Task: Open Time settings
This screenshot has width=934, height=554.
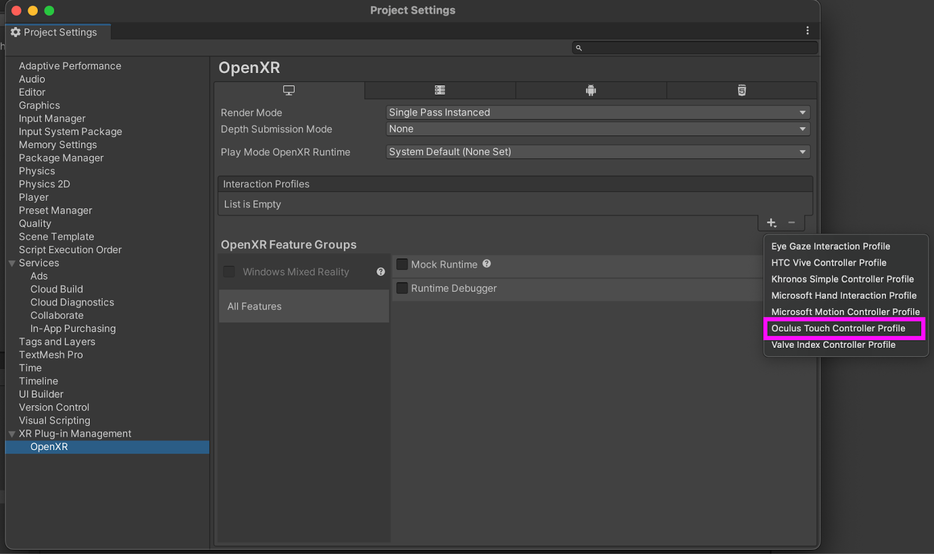Action: tap(30, 368)
